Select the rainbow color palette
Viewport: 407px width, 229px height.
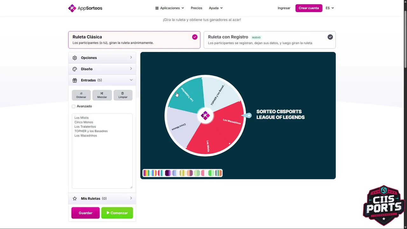click(x=146, y=173)
